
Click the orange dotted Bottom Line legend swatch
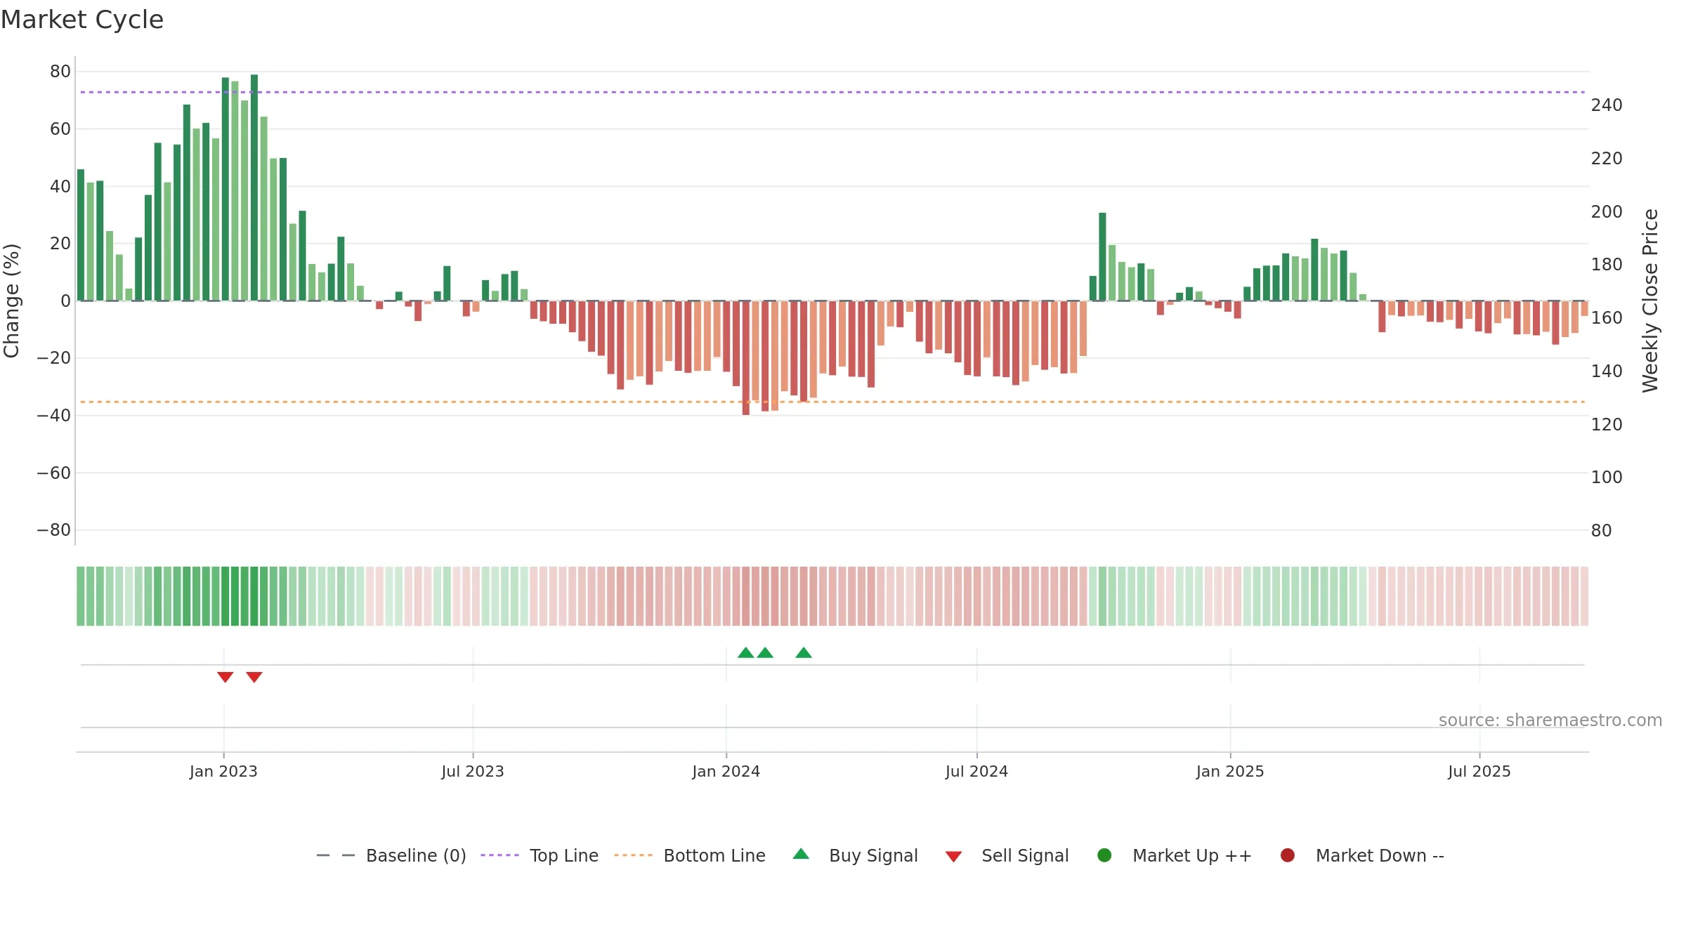(x=633, y=855)
